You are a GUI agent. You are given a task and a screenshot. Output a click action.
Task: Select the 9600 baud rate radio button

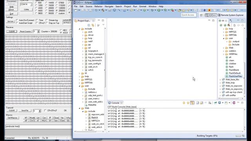pyautogui.click(x=36, y=13)
